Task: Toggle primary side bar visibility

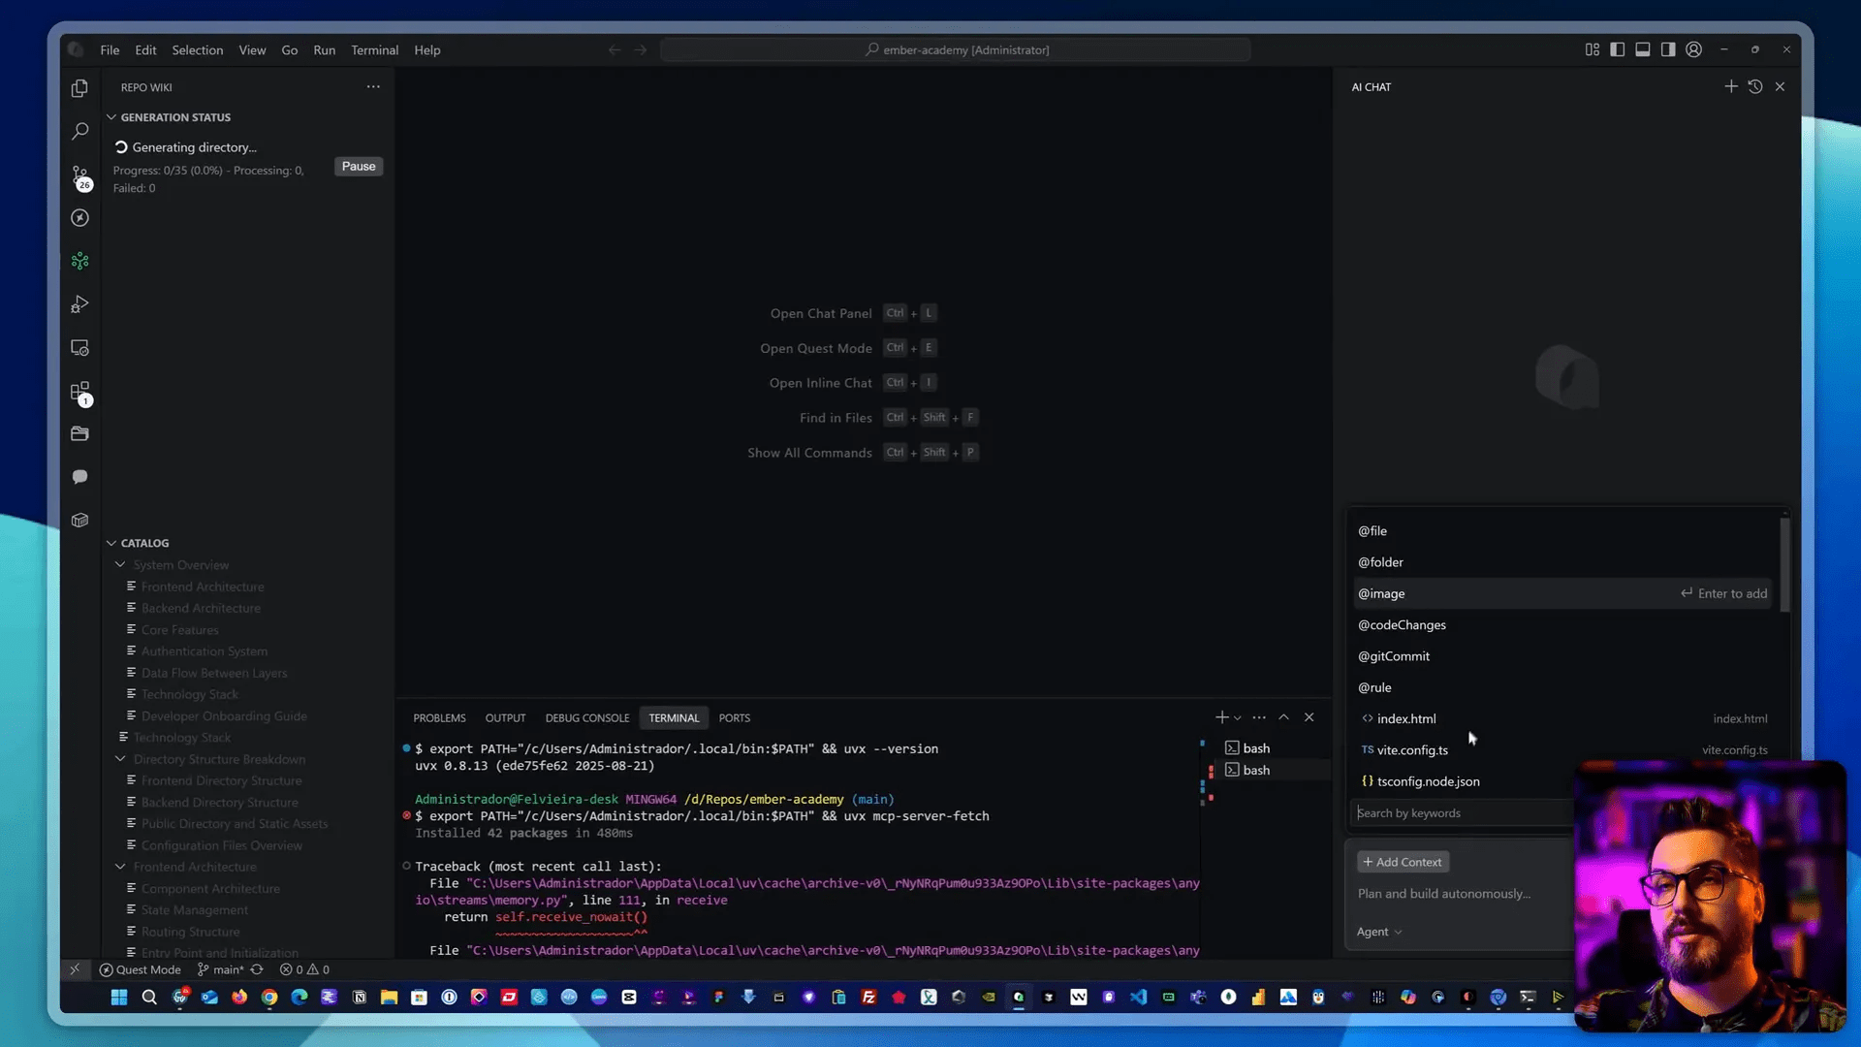Action: (x=1617, y=49)
